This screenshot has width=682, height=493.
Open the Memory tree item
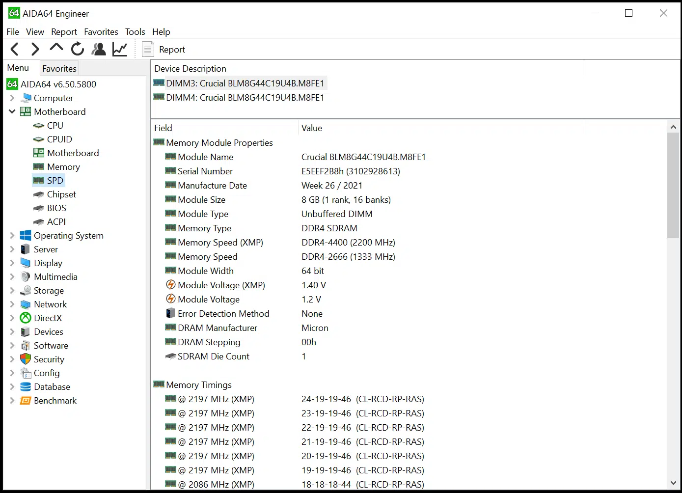(x=63, y=167)
